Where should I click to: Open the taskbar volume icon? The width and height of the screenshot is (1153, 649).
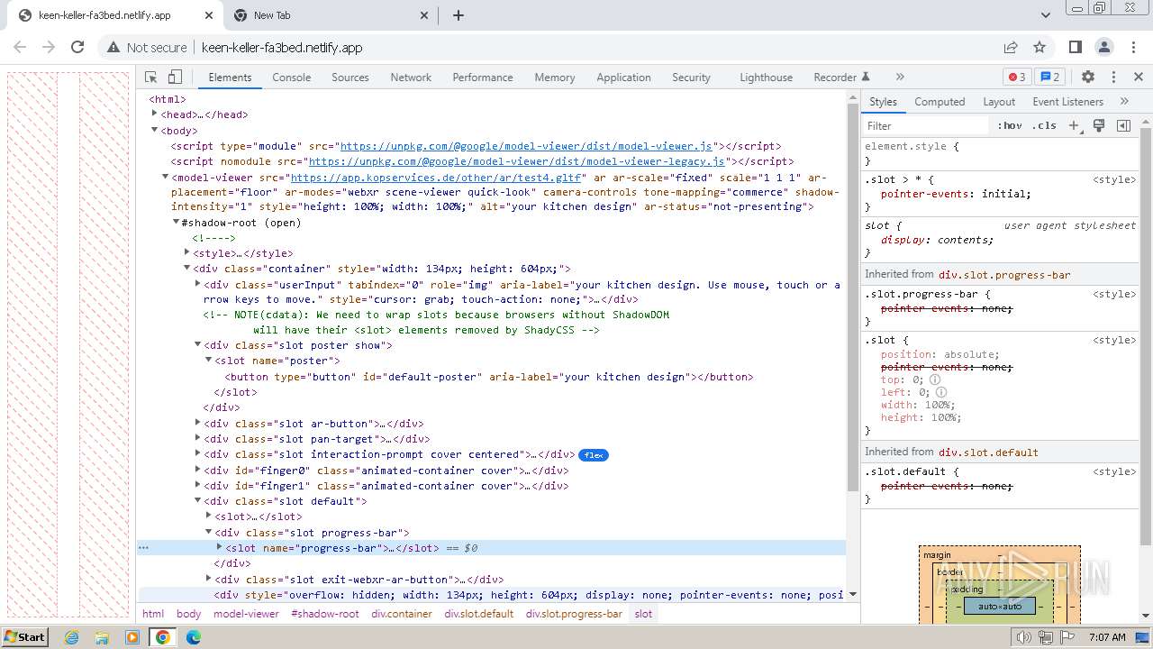1024,637
